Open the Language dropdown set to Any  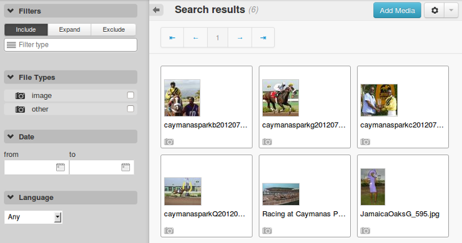[x=33, y=217]
